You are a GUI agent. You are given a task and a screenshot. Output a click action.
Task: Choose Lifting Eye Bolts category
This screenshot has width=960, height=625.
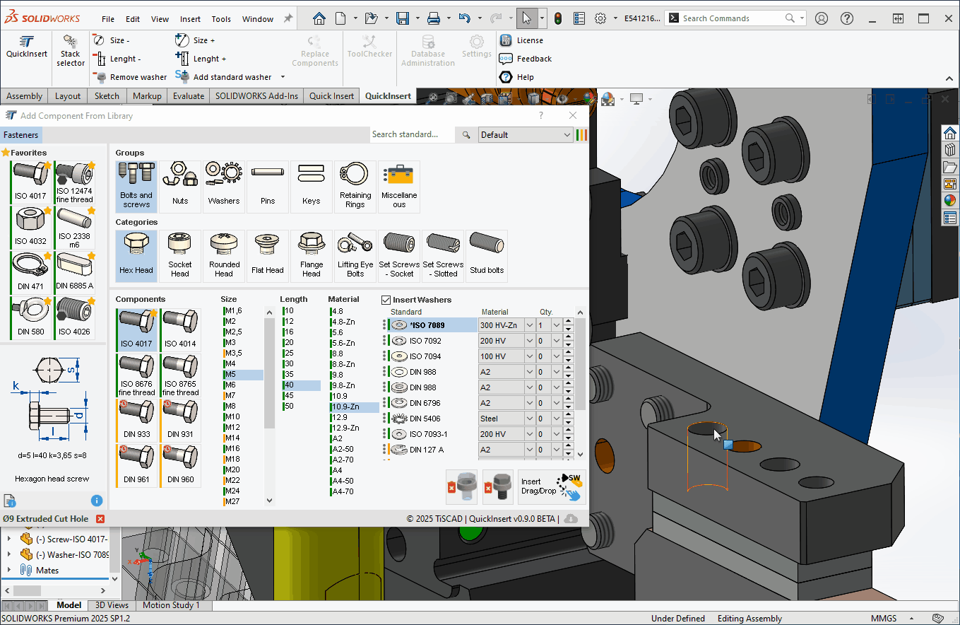[355, 256]
